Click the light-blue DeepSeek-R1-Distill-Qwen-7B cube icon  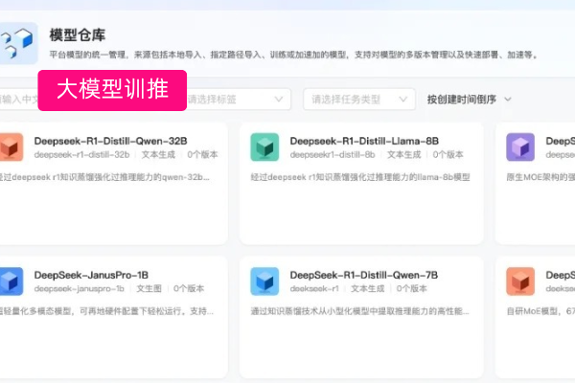click(264, 282)
